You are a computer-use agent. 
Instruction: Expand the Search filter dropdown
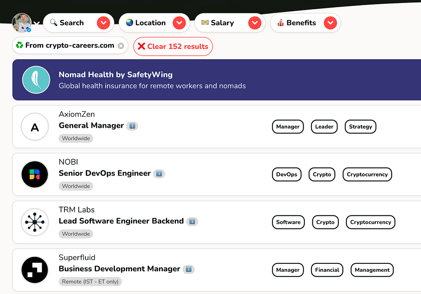(x=104, y=23)
